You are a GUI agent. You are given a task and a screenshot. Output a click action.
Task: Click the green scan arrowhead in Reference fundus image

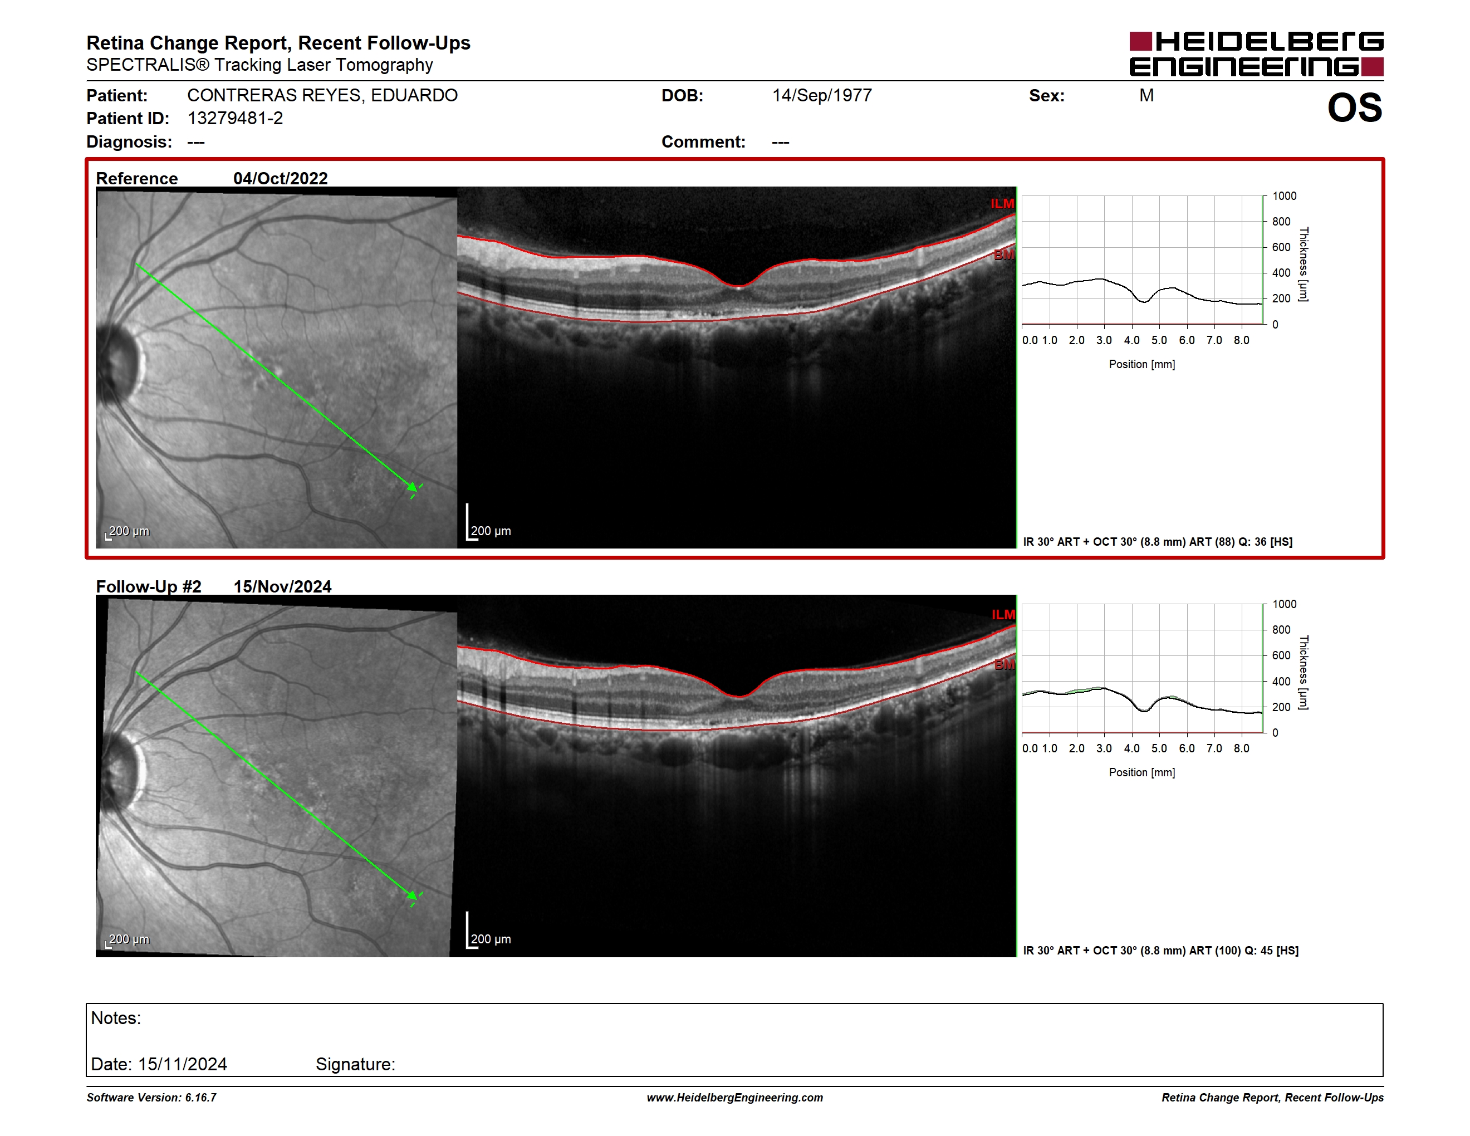point(412,487)
